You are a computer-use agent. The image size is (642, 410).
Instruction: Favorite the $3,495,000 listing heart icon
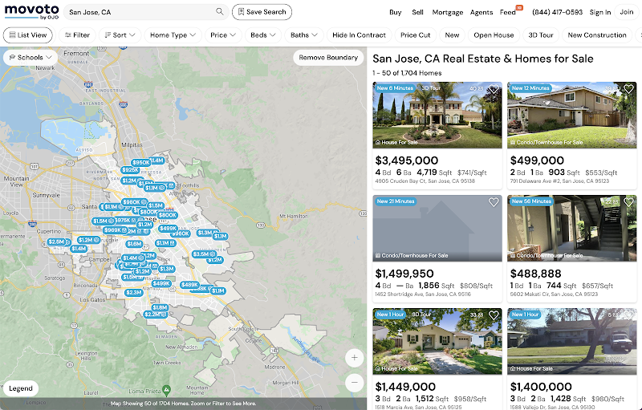point(494,89)
